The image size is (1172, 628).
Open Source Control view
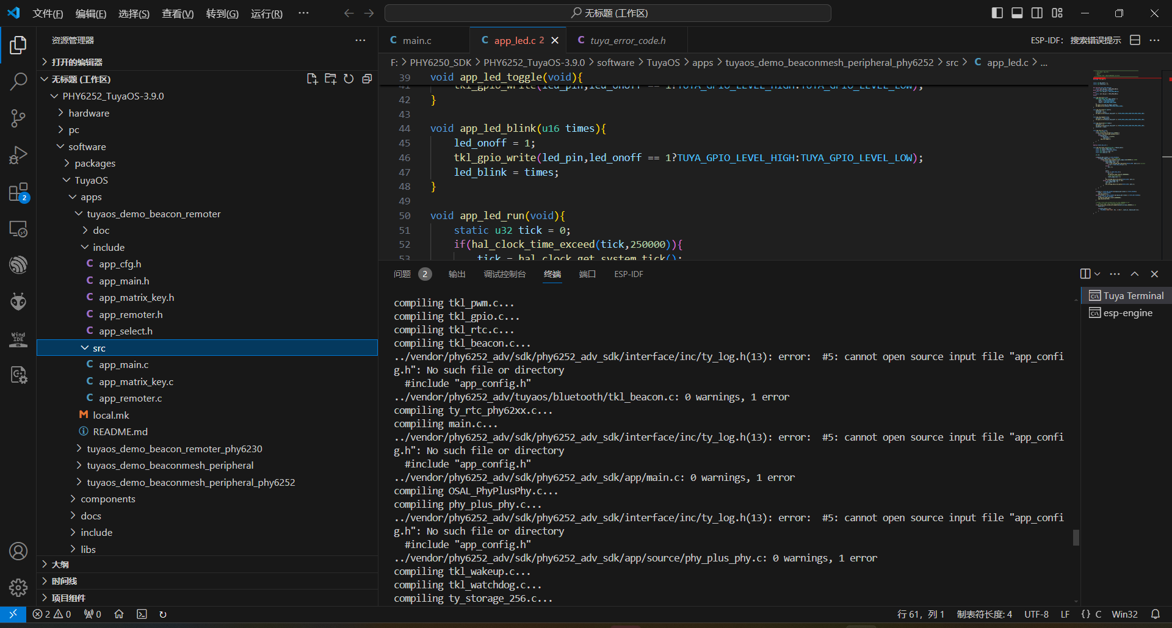point(18,118)
